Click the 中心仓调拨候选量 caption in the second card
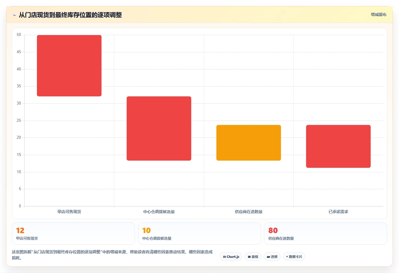Viewport: 399px width, 273px height. 157,238
